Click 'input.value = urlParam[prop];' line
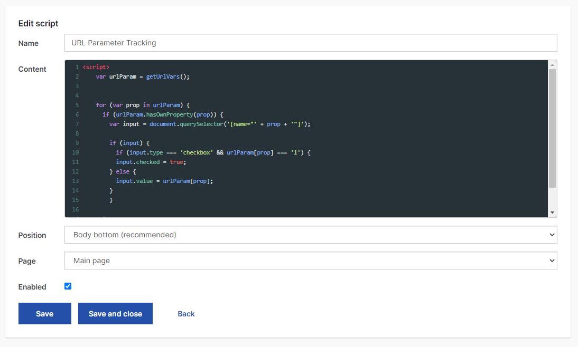This screenshot has height=347, width=578. [164, 181]
